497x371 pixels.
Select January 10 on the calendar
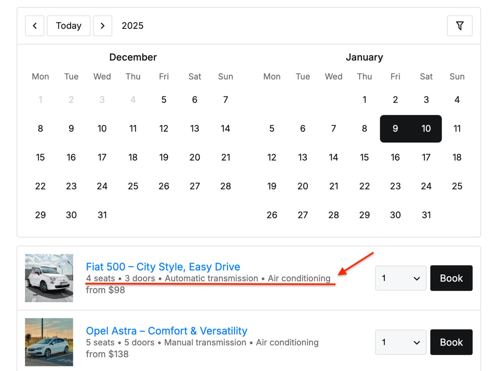pyautogui.click(x=426, y=129)
